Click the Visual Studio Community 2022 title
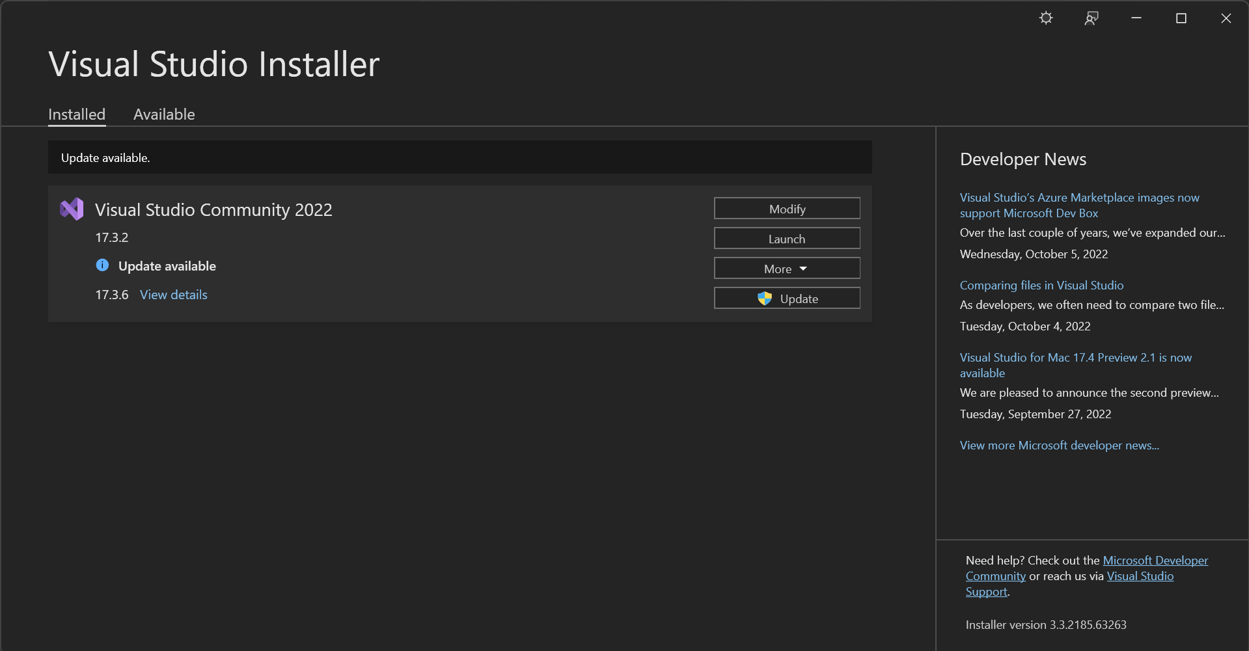Viewport: 1249px width, 651px height. (x=213, y=209)
